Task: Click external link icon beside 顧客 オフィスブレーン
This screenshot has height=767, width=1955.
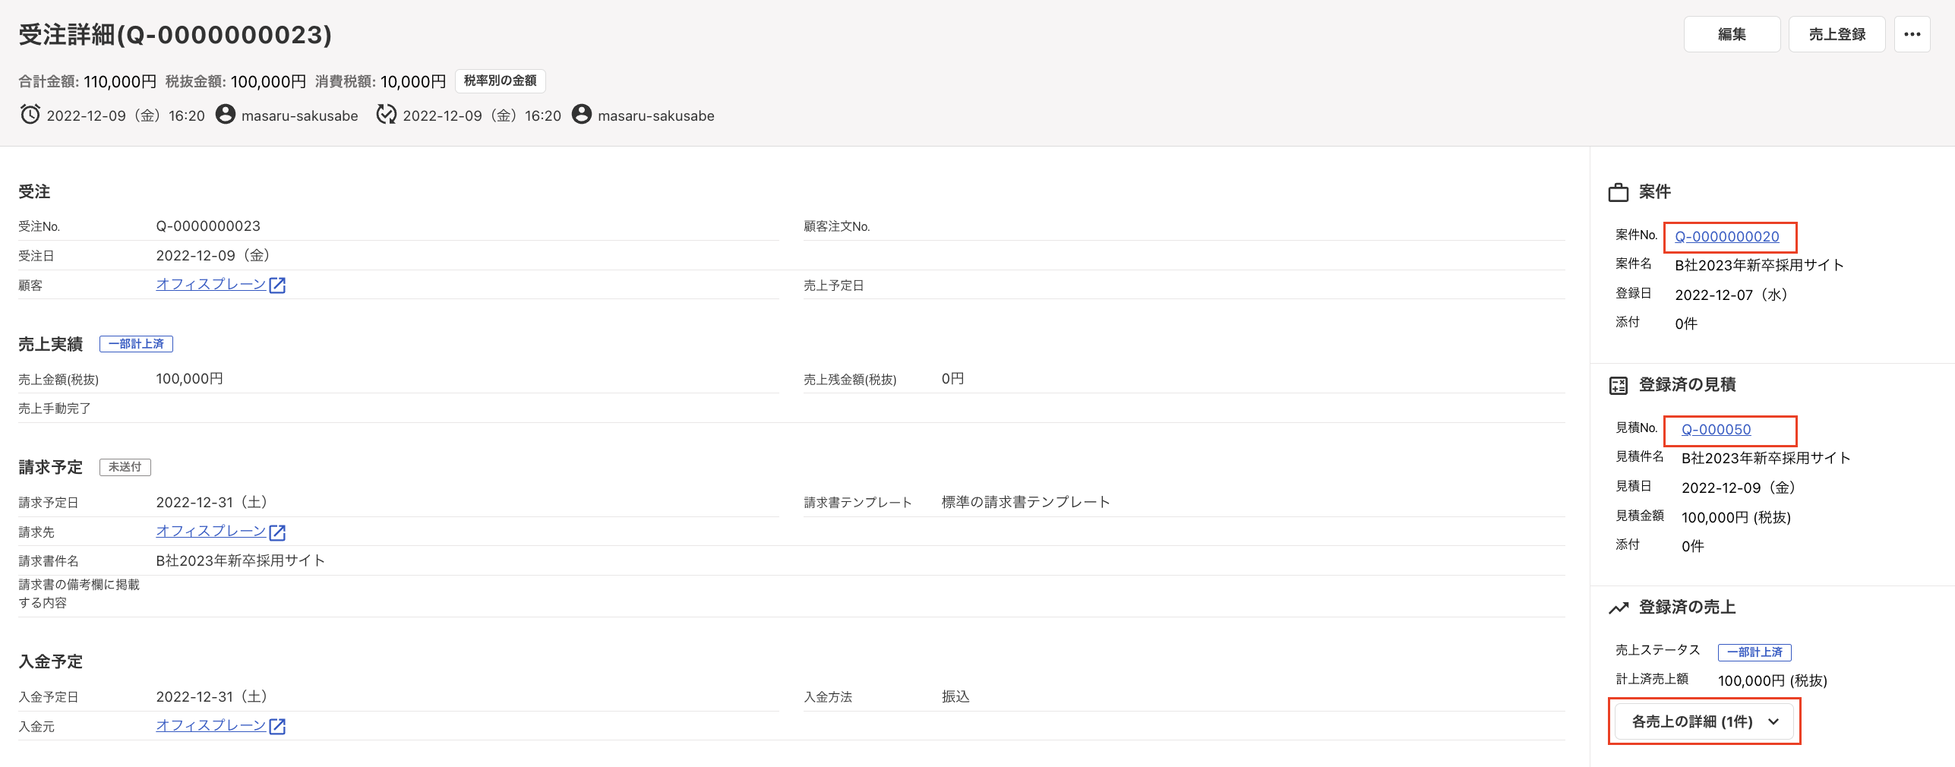Action: pyautogui.click(x=277, y=286)
